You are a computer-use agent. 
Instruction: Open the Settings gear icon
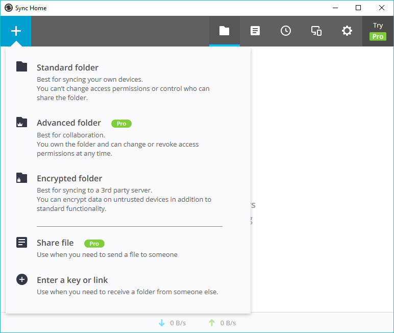pos(347,31)
